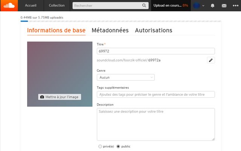Click the search magnifier icon

coord(145,6)
